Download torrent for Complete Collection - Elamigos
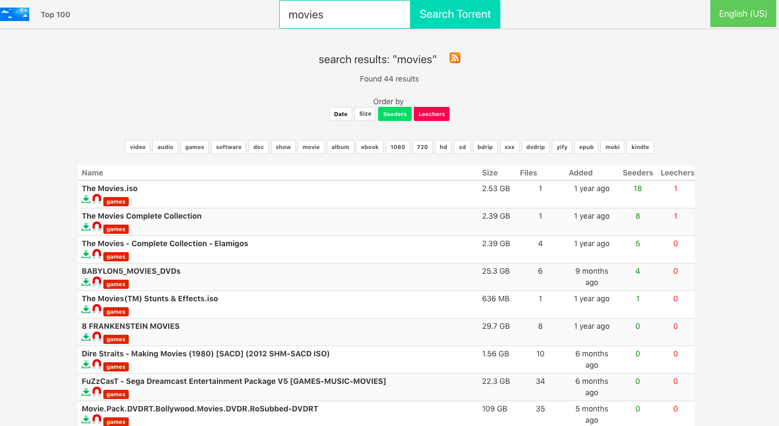 [86, 254]
